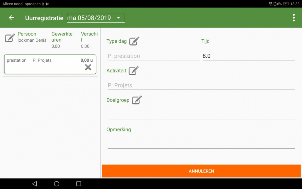
Task: Click the clock showing 13:33
Action: (x=295, y=4)
